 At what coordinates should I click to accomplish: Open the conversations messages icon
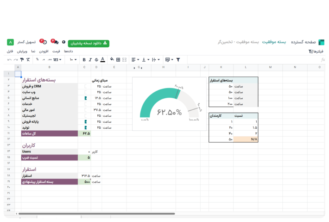point(55,42)
